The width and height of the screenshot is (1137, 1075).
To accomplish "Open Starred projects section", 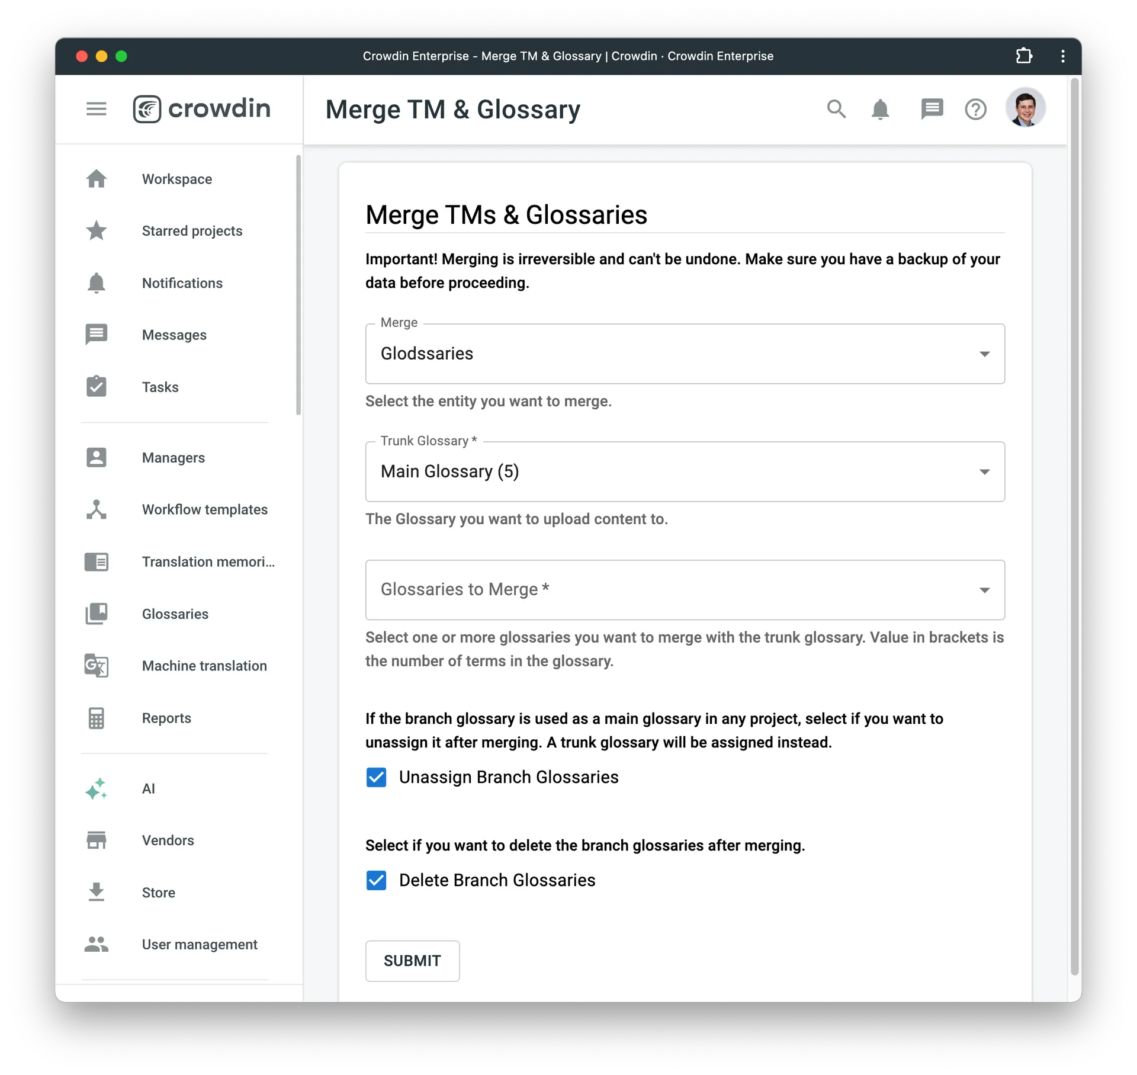I will [191, 232].
